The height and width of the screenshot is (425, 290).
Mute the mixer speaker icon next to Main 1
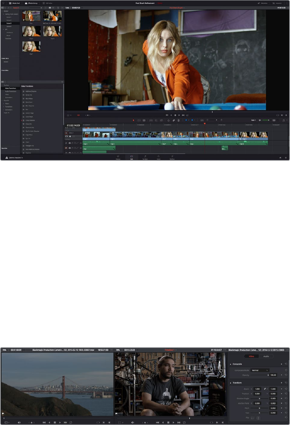tap(260, 120)
